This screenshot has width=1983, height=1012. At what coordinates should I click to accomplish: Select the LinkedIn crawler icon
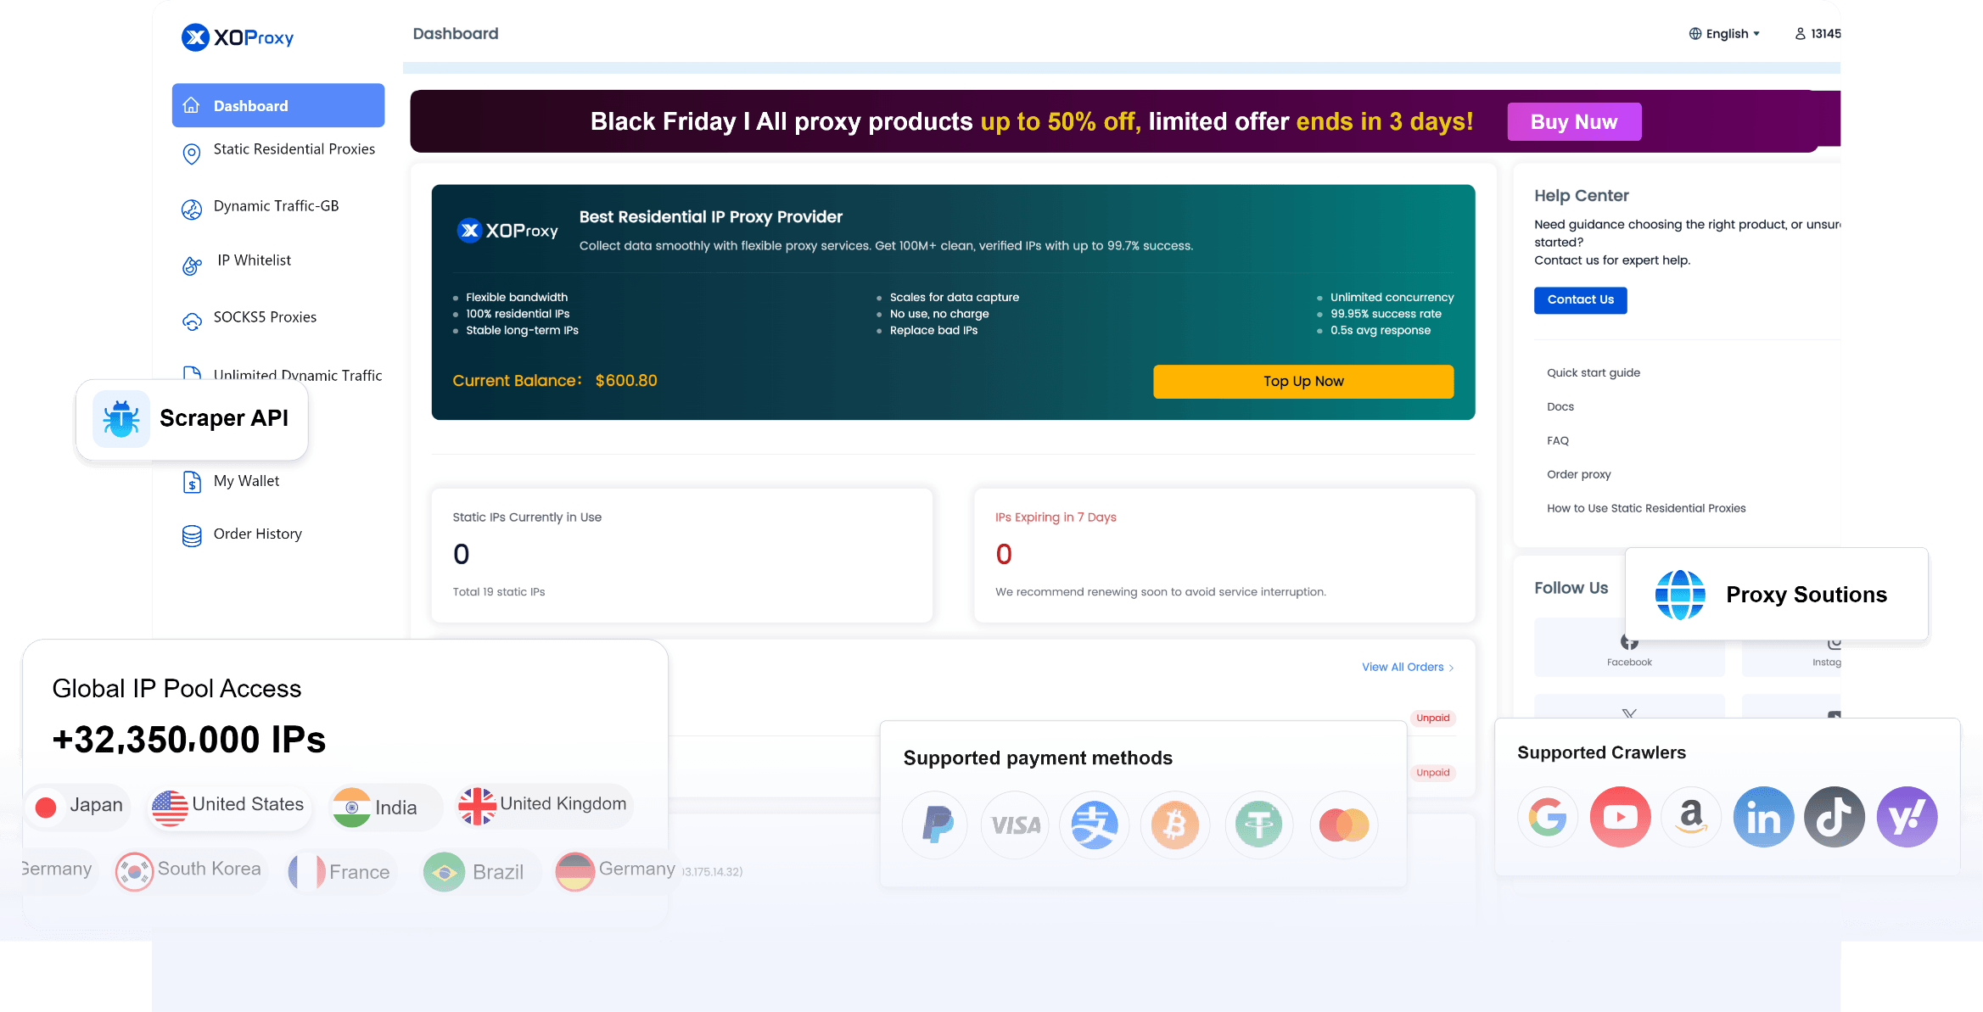1763,817
